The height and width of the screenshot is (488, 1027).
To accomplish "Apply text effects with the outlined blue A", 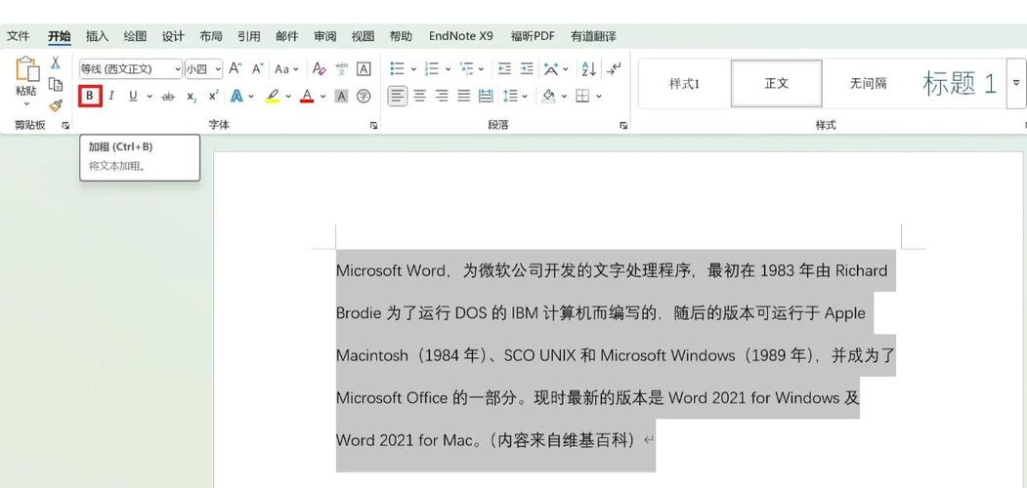I will 236,97.
